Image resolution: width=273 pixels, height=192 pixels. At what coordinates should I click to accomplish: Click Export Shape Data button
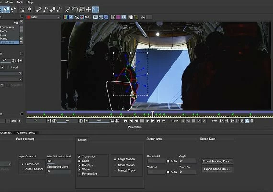[x=217, y=169]
